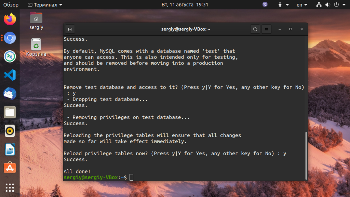
Task: Open the Remmina remote desktop dock icon
Action: point(10,56)
